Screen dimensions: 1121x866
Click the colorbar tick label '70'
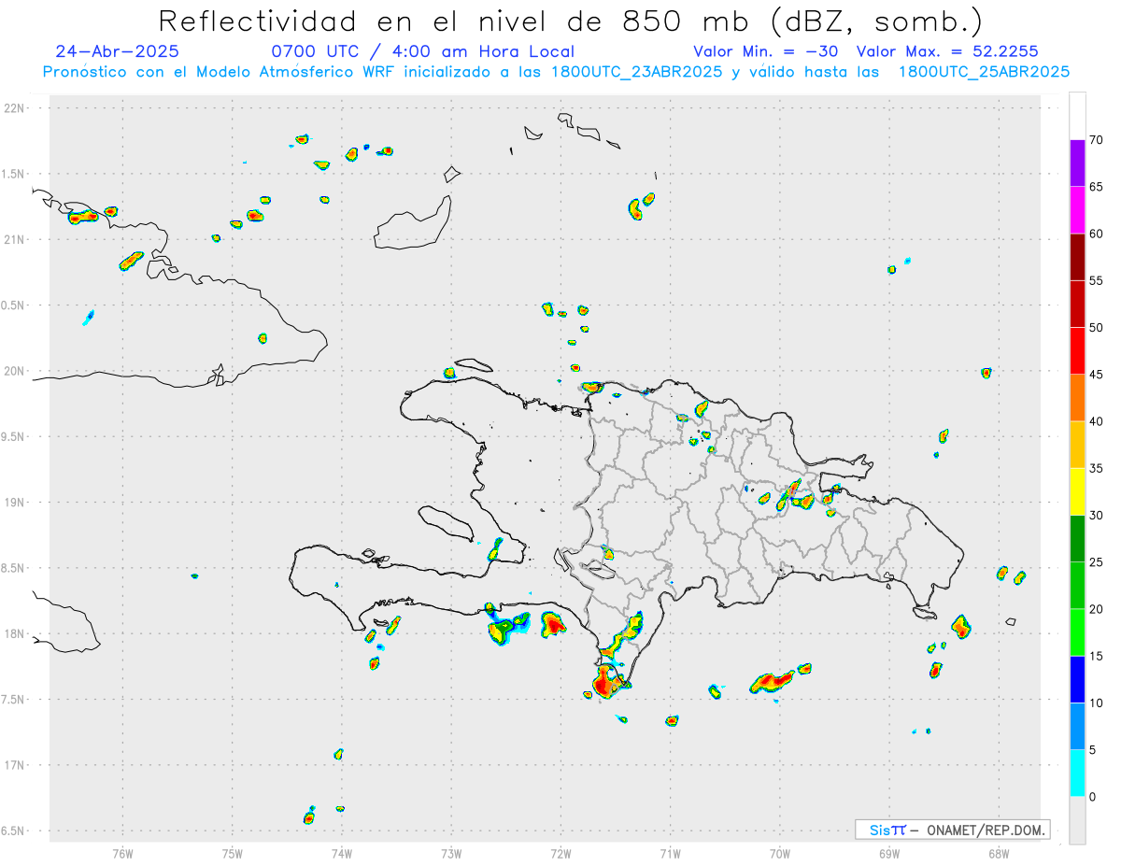(1096, 140)
